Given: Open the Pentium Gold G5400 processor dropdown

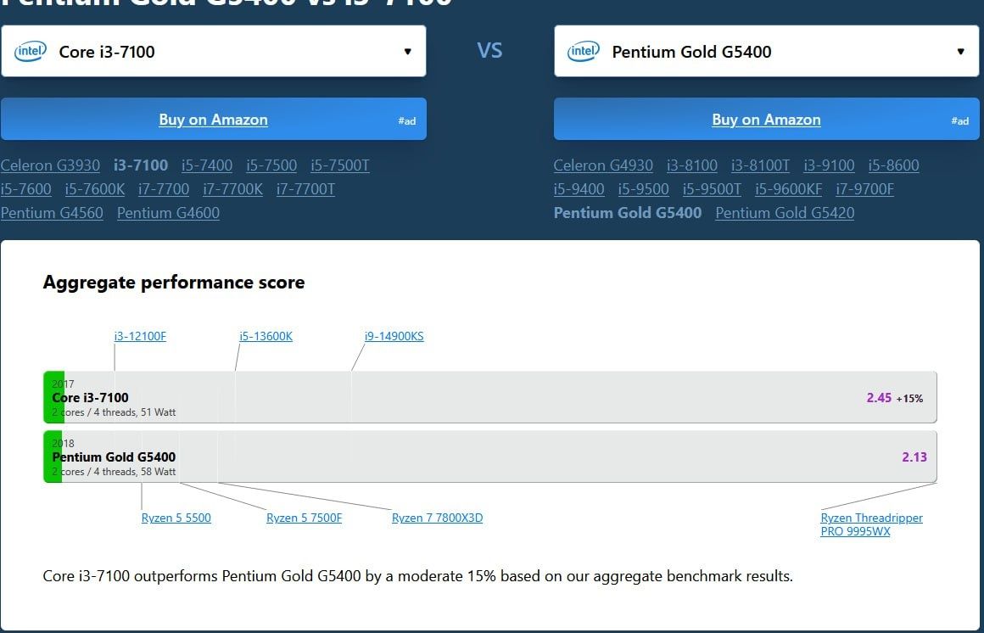Looking at the screenshot, I should [x=766, y=51].
